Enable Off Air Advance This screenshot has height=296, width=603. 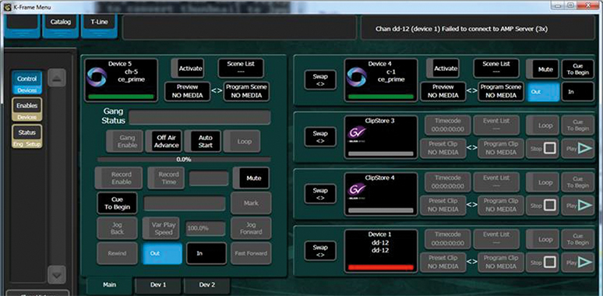[x=164, y=141]
